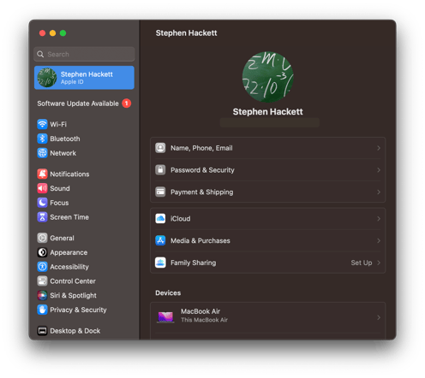Click the Password & Security text

tap(202, 170)
